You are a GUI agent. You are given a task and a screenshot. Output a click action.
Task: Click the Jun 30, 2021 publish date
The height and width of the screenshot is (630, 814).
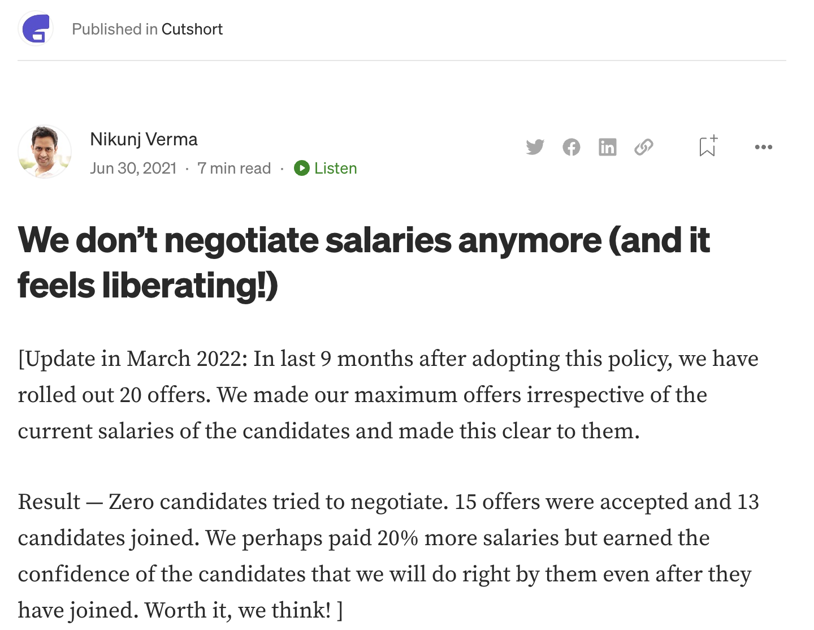[x=133, y=169]
